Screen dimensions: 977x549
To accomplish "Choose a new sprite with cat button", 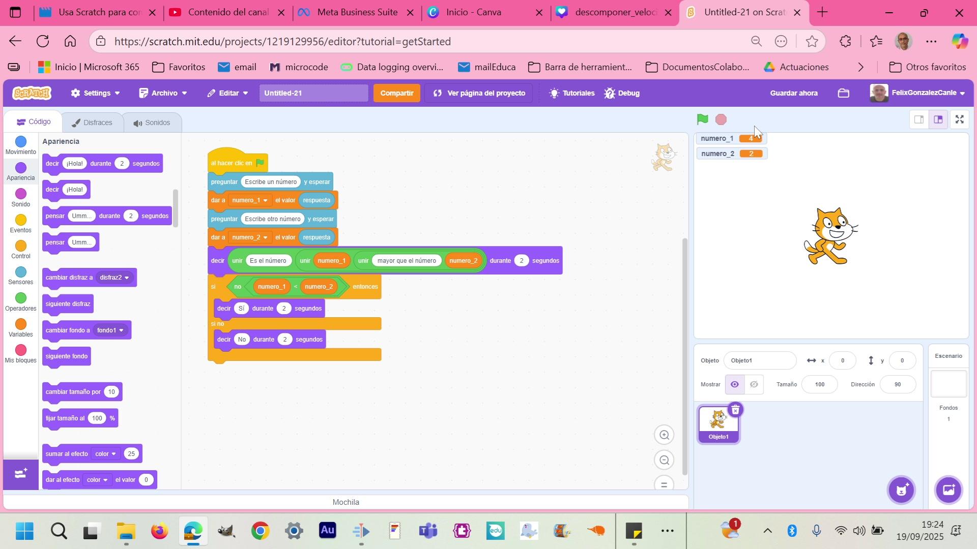I will [901, 490].
